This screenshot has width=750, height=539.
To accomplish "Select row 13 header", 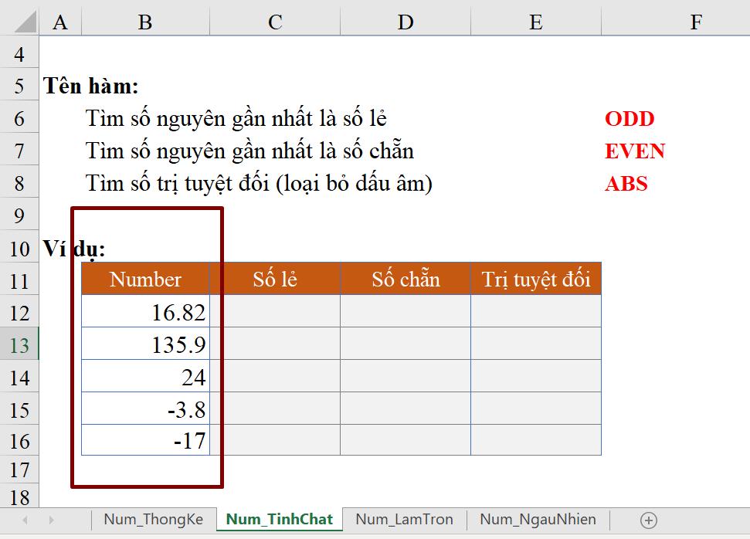I will (x=19, y=344).
